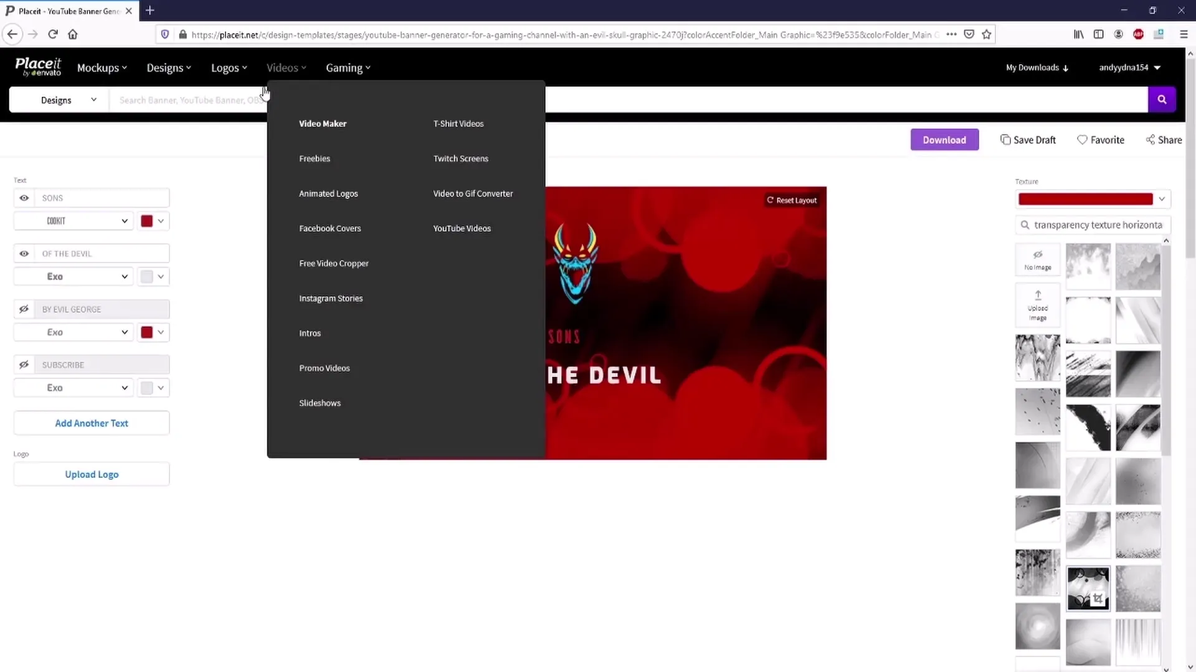Toggle visibility of OF THE DEVIL layer
Viewport: 1196px width, 672px height.
pos(24,253)
